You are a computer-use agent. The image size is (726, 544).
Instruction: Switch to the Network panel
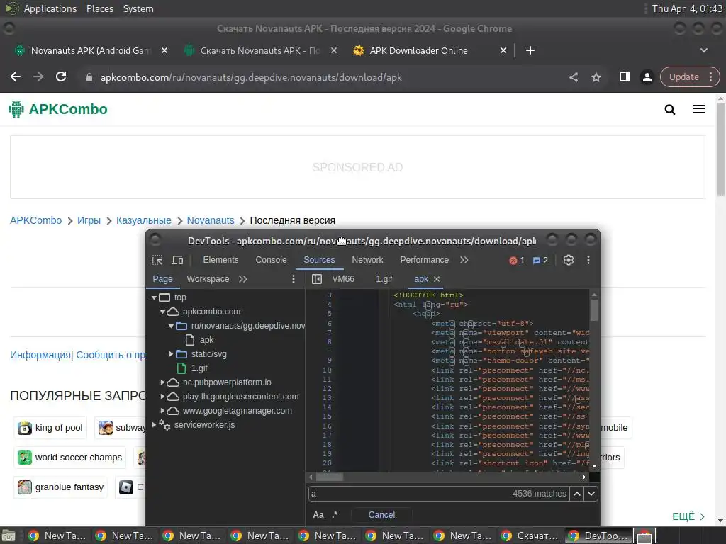click(367, 260)
